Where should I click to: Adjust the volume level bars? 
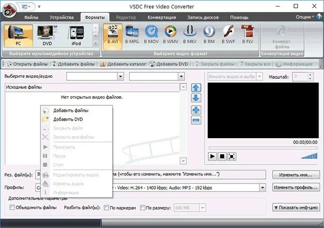pyautogui.click(x=310, y=156)
